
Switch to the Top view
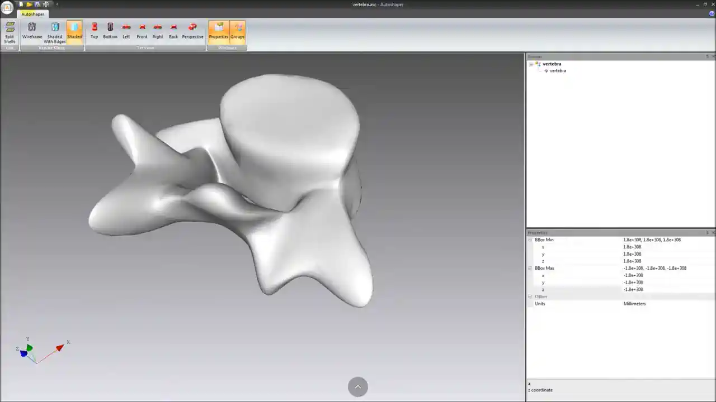coord(94,31)
